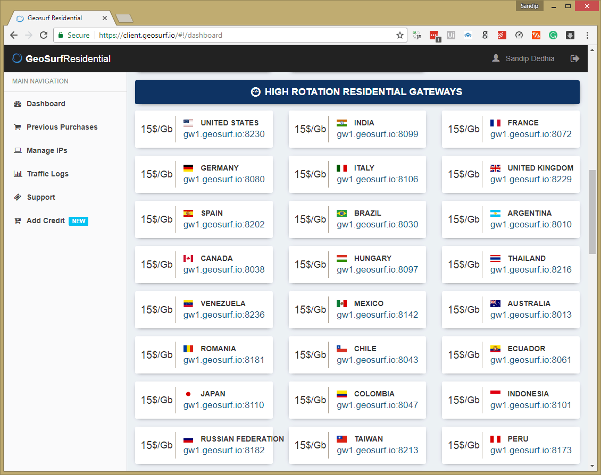Click France gateway address gw1.geosurf.io:8072
The image size is (601, 475).
click(531, 134)
